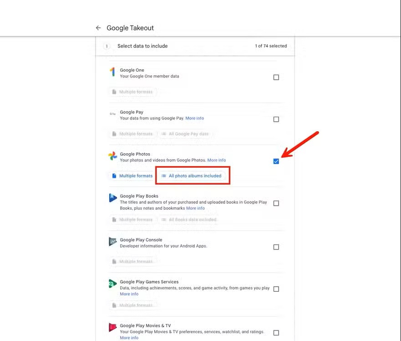The image size is (401, 341).
Task: Click the back arrow beside Google Takeout
Action: (x=98, y=28)
